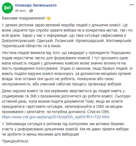136x146 pixels.
Task: Click the sentence Ми не дамо зірвати вибори
Action: (x=104, y=129)
